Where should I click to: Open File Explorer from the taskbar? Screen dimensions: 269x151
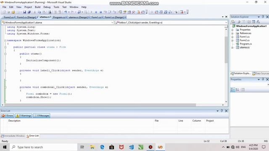point(92,147)
